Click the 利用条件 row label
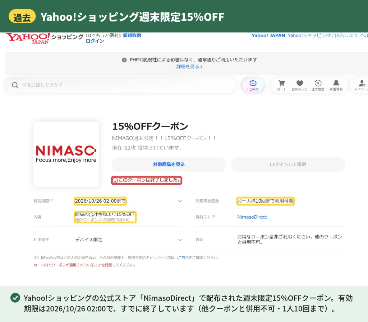The width and height of the screenshot is (368, 322). click(x=41, y=240)
